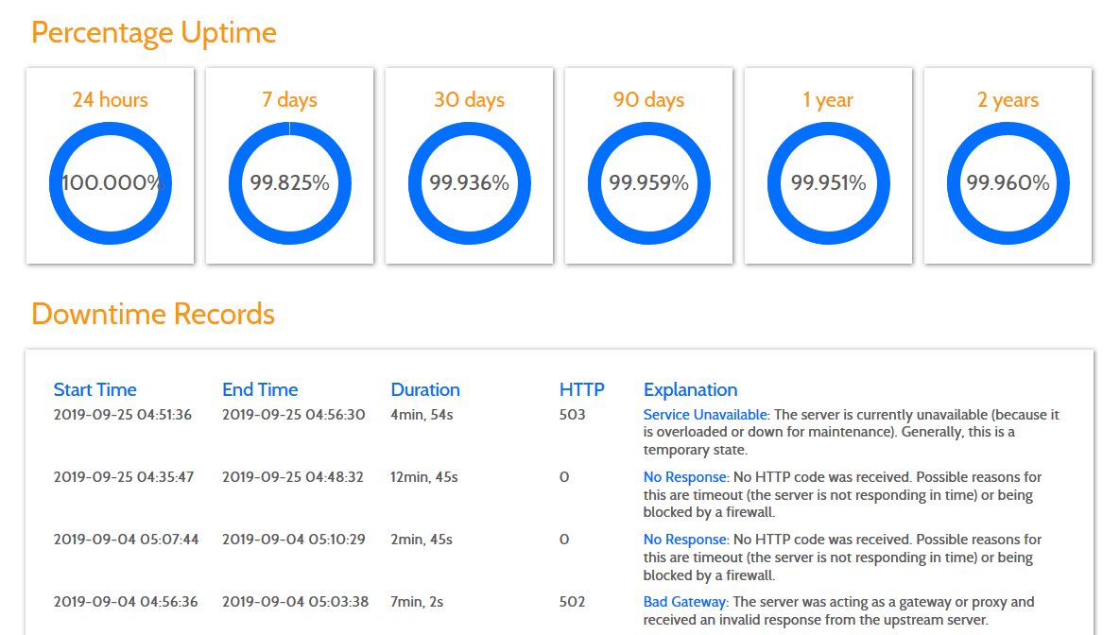Click the 24 hours uptime donut chart

tap(110, 183)
